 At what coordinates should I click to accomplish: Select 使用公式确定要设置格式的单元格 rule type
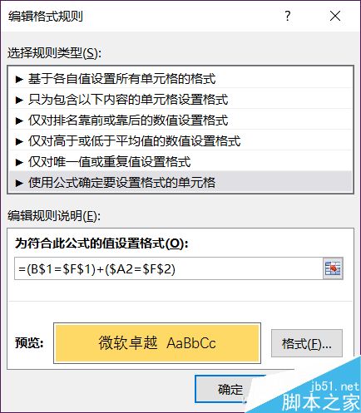pyautogui.click(x=180, y=182)
